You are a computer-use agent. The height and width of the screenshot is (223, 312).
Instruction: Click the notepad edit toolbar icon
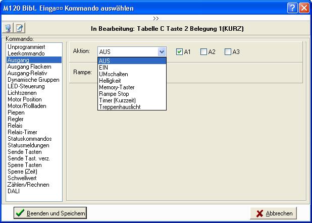[x=19, y=28]
